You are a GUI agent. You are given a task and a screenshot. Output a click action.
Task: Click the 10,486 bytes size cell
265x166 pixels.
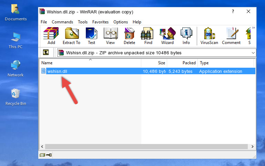[x=154, y=71]
